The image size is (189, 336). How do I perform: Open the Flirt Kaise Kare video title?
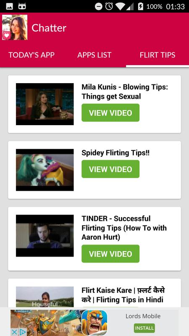tap(123, 295)
